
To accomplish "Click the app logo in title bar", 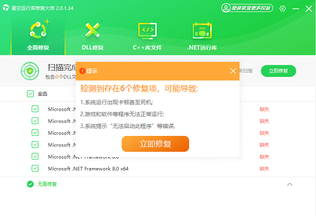I will [x=7, y=8].
